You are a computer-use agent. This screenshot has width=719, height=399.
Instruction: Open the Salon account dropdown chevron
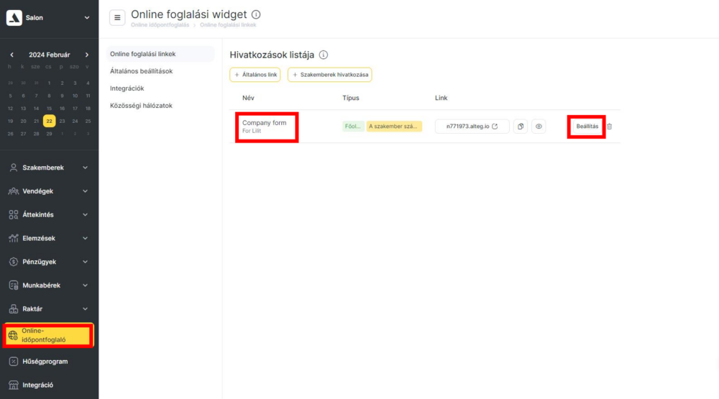coord(87,18)
